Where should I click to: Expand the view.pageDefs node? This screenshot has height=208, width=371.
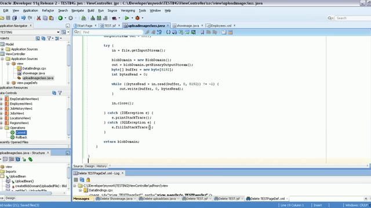click(x=8, y=83)
